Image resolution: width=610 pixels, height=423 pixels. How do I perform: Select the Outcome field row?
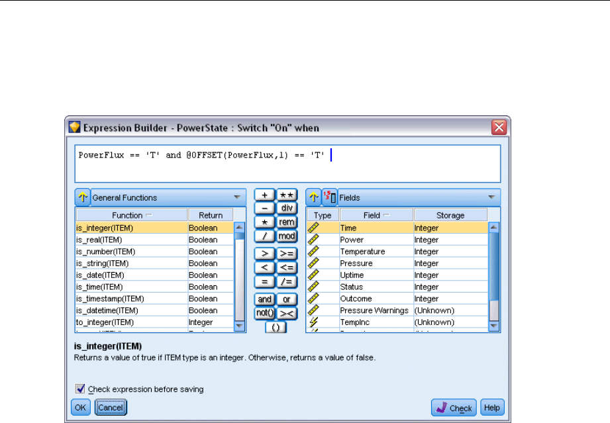click(397, 299)
